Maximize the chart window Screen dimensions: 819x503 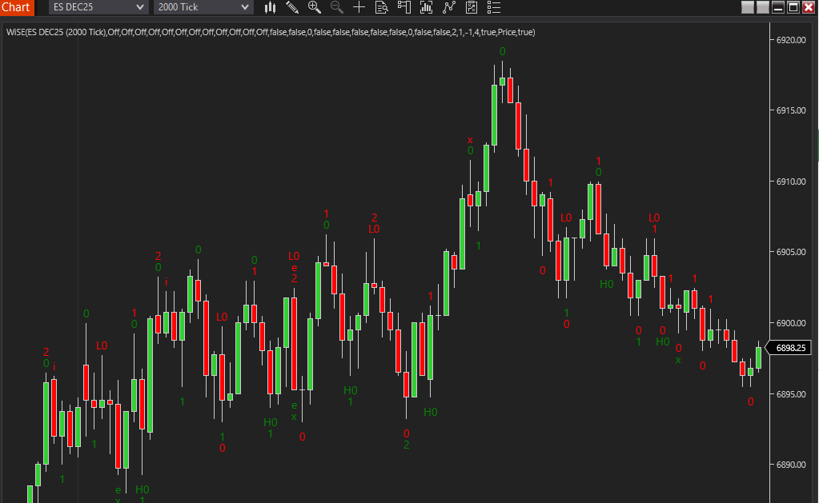pyautogui.click(x=793, y=7)
